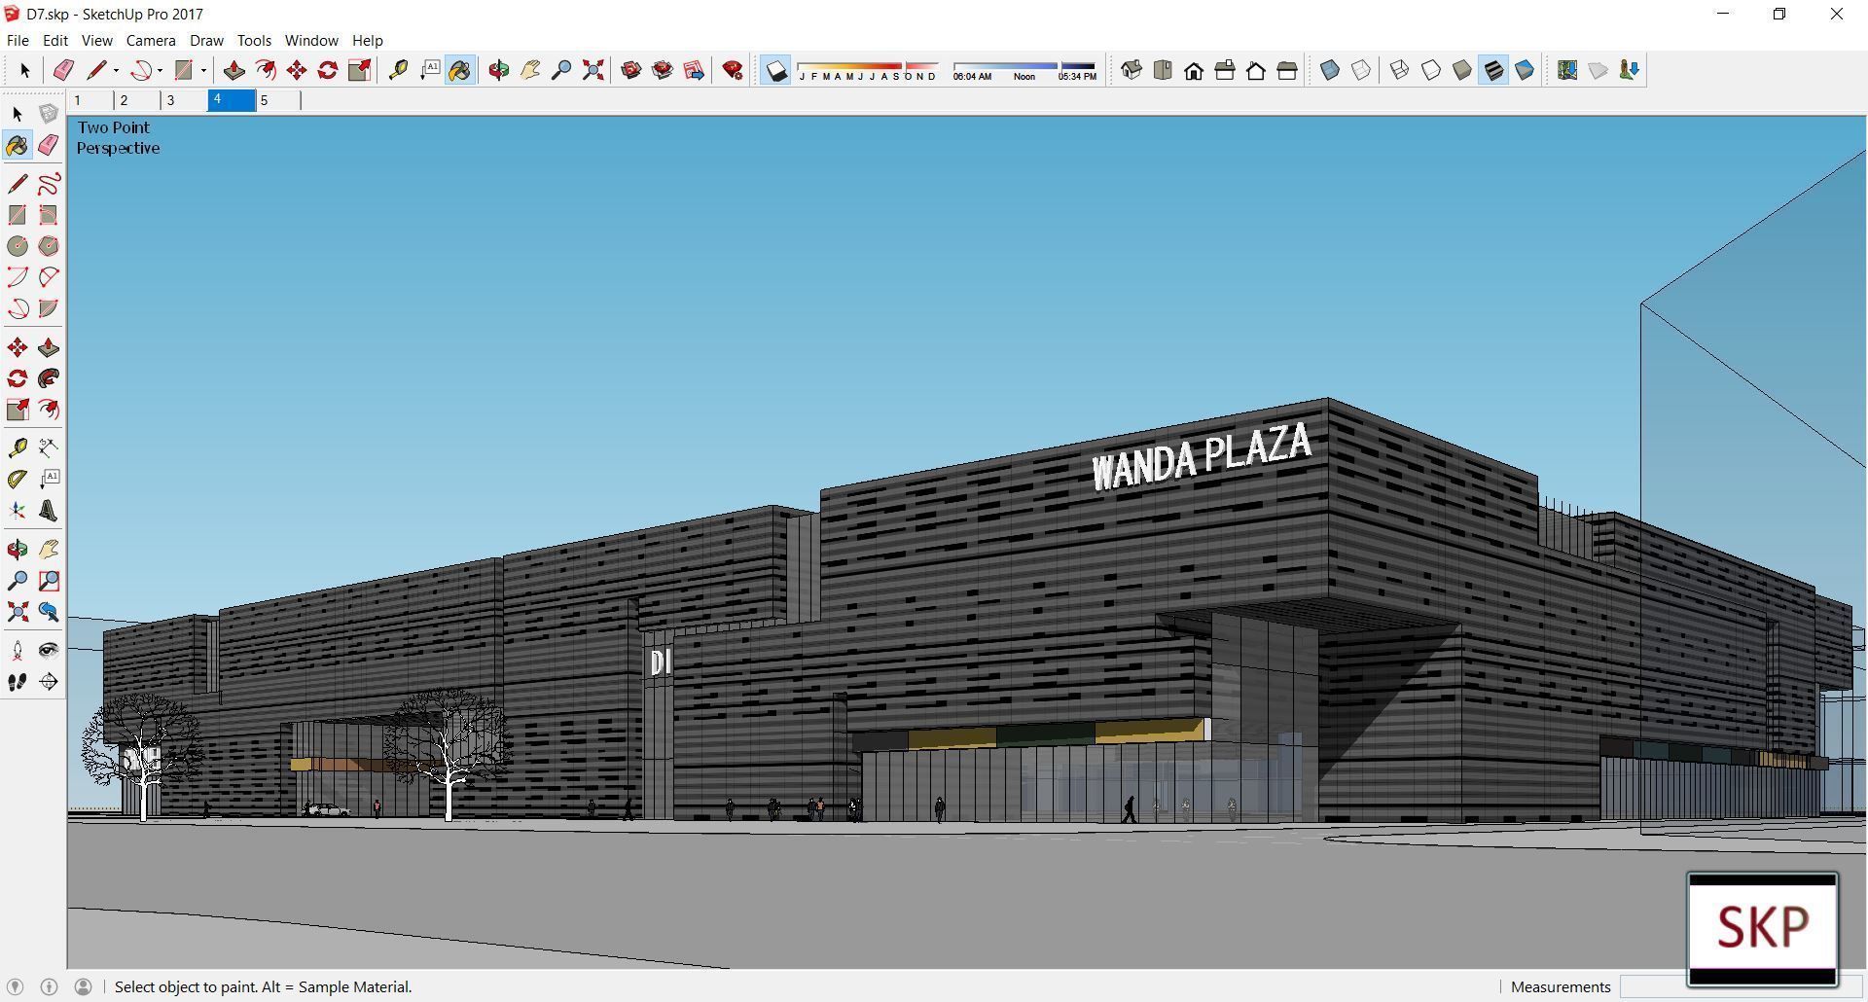Switch to Top standard view
The height and width of the screenshot is (1002, 1868).
pos(1163,70)
